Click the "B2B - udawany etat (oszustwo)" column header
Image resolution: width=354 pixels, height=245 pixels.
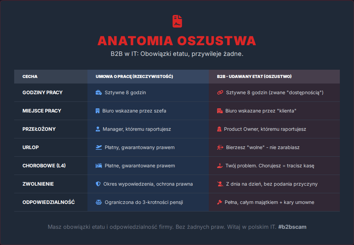[254, 76]
